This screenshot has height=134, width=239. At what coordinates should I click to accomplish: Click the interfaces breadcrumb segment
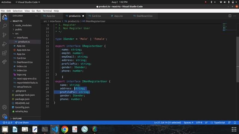pos(55,22)
